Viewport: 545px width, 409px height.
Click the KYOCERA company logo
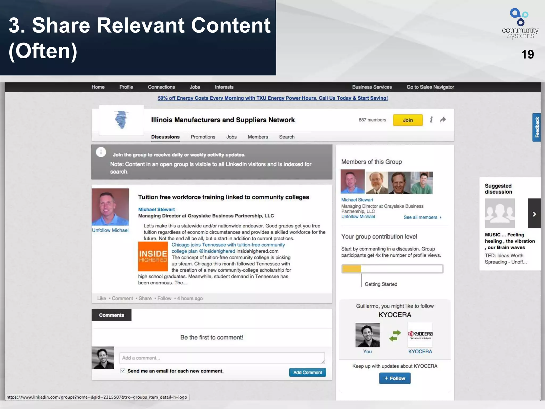(x=420, y=335)
